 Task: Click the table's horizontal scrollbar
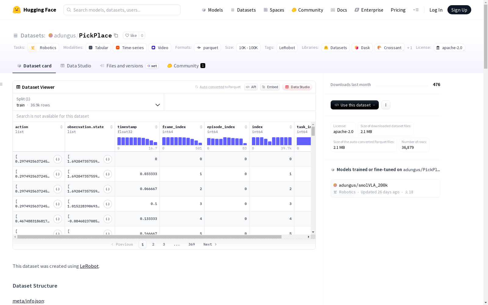pos(149,237)
